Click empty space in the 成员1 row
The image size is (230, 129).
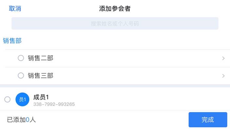click(147, 100)
